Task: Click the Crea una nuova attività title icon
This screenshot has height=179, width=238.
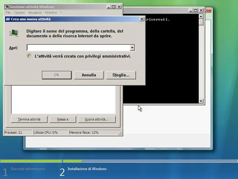Action: coord(8,19)
